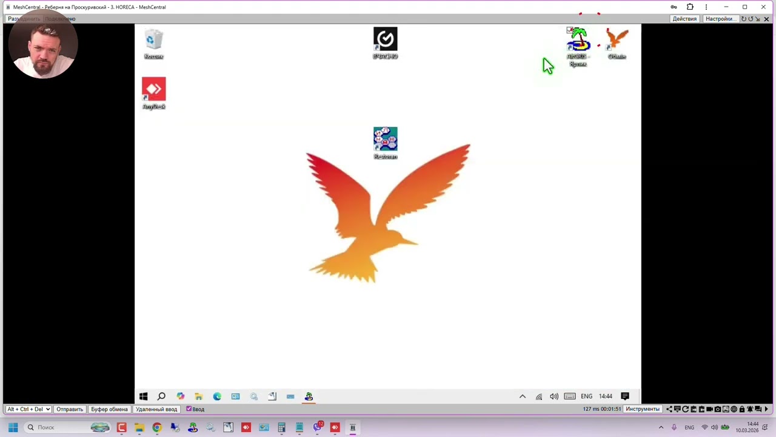Open Настройки settings in MeshCentral
776x437 pixels.
click(720, 19)
